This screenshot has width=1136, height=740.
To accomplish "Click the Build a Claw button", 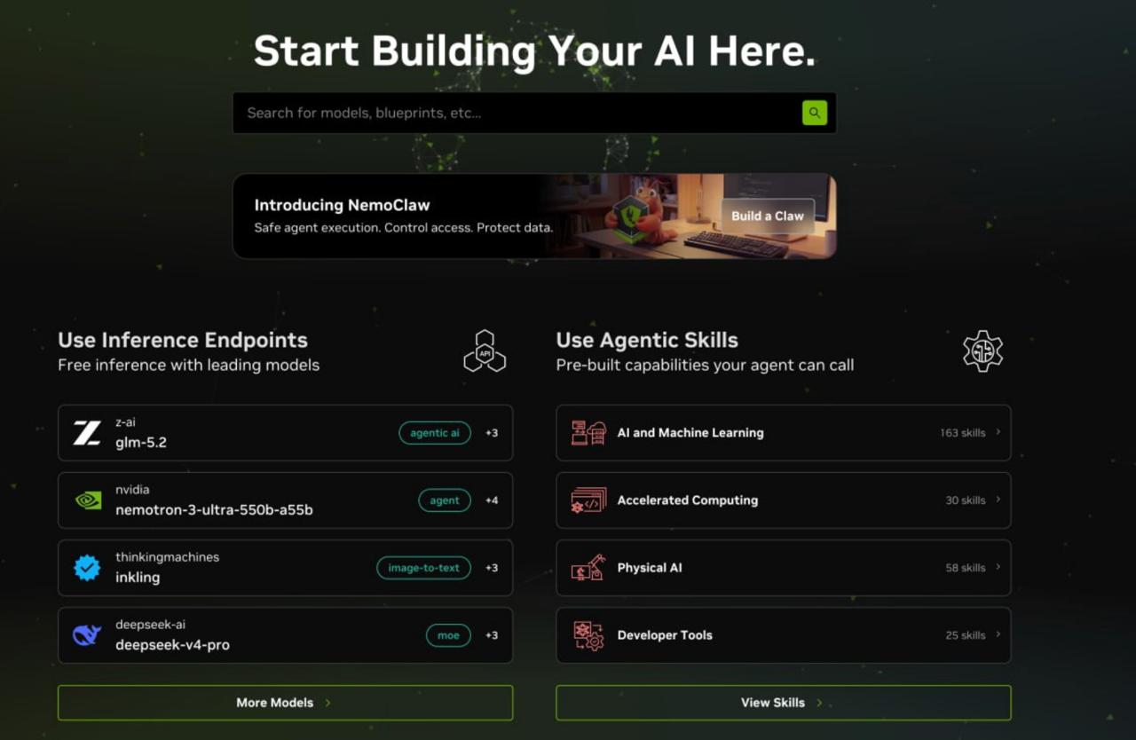I will [x=768, y=216].
